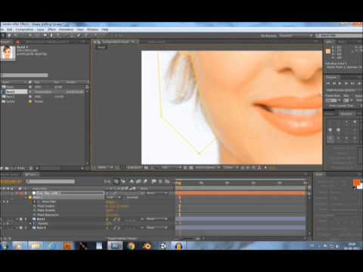
Task: Select the Hand tool in toolbar
Action: click(x=9, y=36)
